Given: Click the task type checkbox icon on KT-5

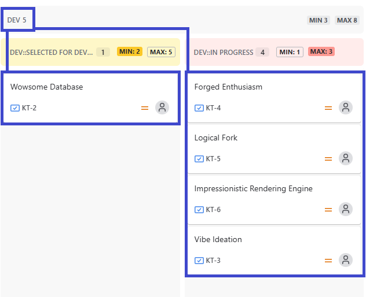Looking at the screenshot, I should click(199, 158).
